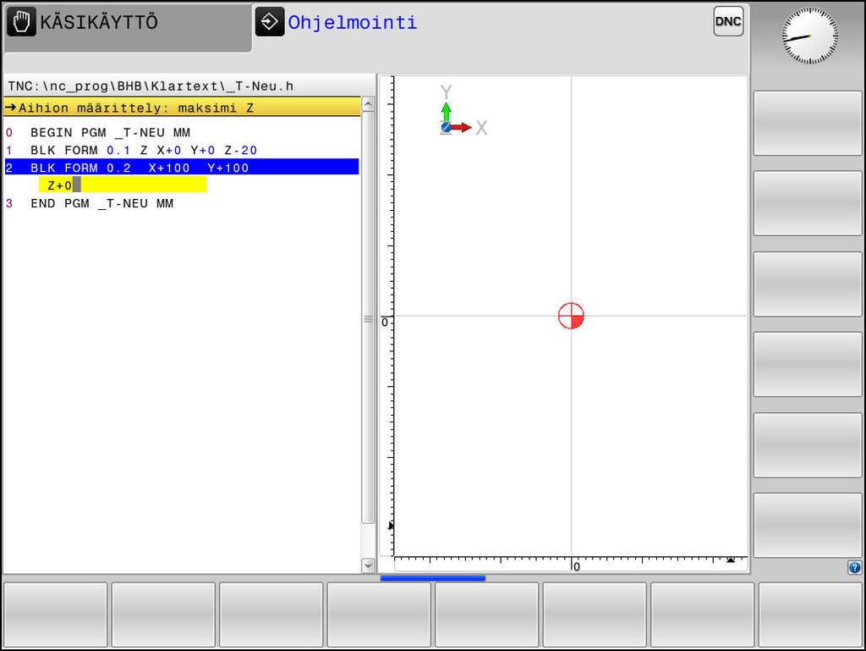This screenshot has width=866, height=651.
Task: Toggle the DNC button
Action: tap(728, 21)
